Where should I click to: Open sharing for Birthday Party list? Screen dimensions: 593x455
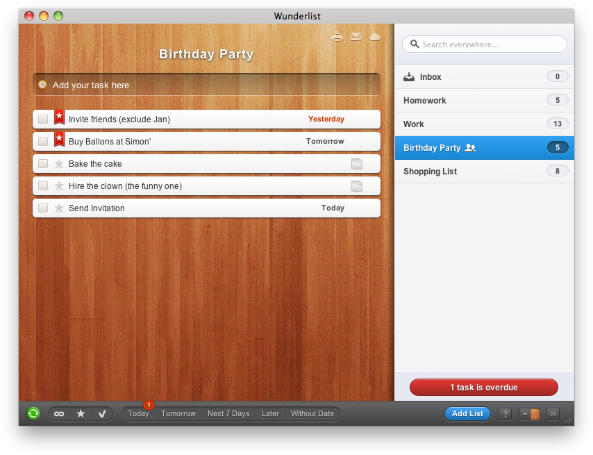point(471,148)
